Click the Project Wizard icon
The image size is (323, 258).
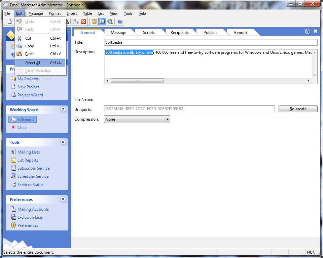point(13,95)
